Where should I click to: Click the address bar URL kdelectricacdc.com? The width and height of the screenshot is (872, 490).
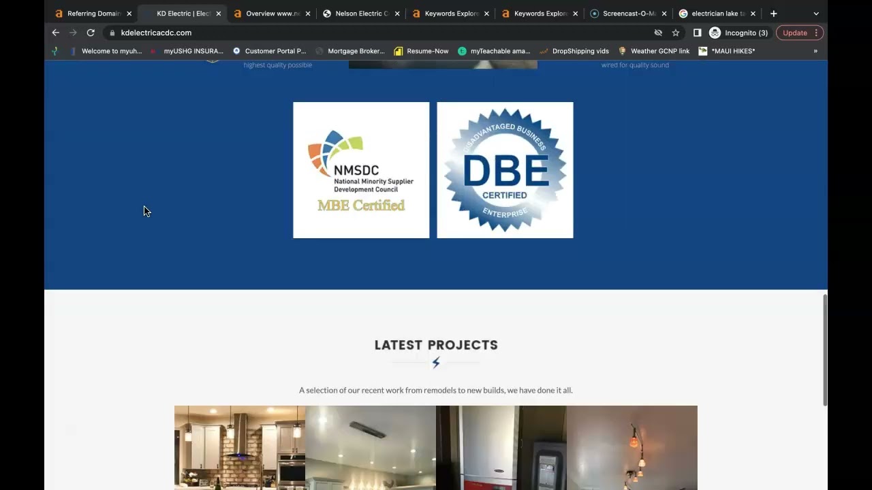point(156,33)
